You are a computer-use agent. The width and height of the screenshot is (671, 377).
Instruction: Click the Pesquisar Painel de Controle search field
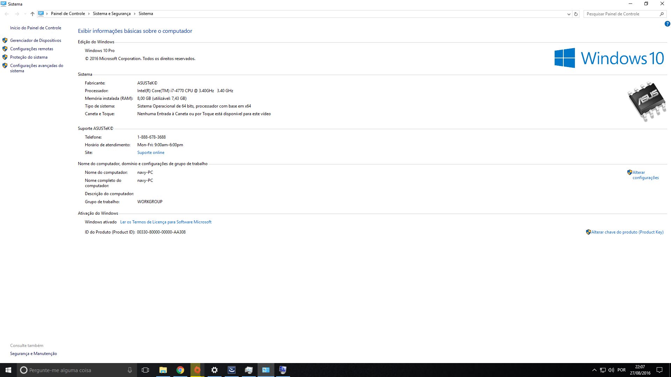tap(621, 14)
